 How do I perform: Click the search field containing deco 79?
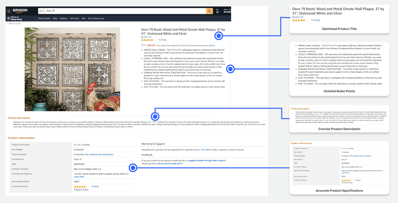[126, 11]
